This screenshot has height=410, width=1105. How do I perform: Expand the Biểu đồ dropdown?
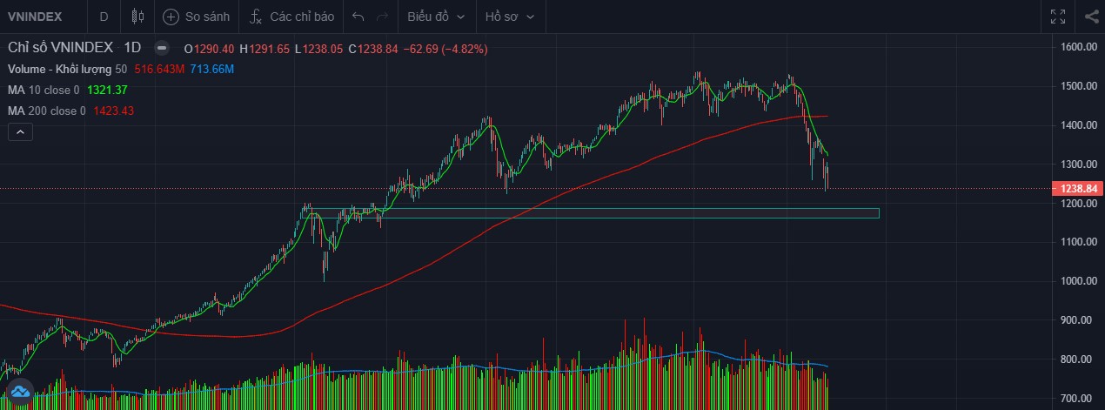[436, 17]
